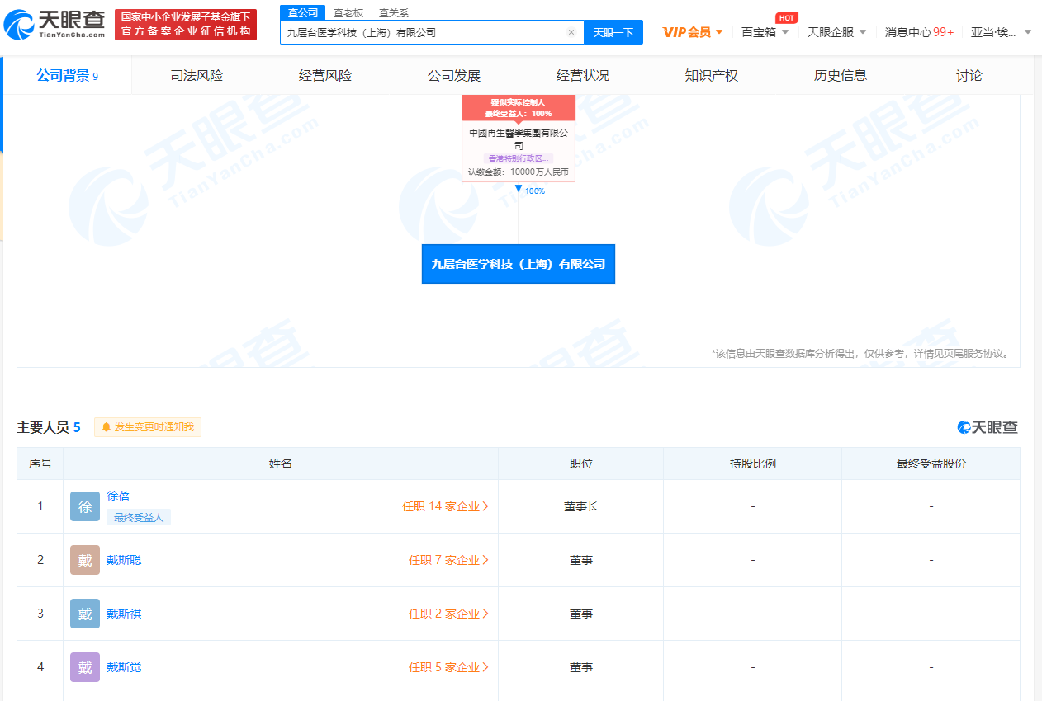
Task: Expand 戴斯聪's 任职 7 家企业 list
Action: point(449,560)
